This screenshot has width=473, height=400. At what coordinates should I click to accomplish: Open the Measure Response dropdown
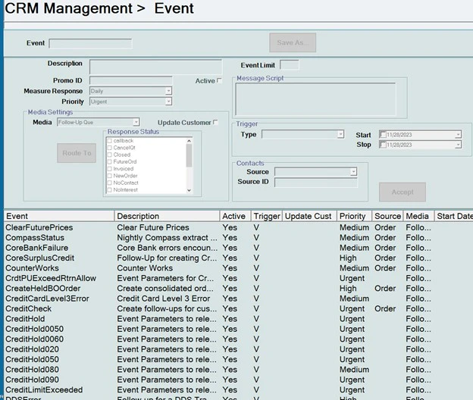[x=168, y=91]
